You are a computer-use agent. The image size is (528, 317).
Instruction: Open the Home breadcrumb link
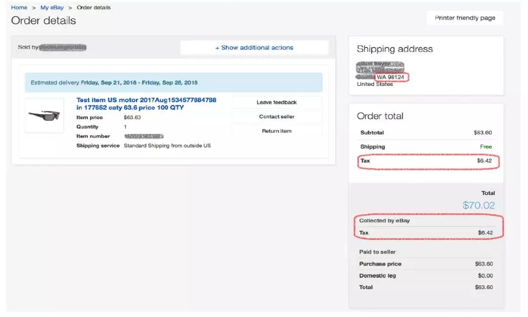click(19, 7)
